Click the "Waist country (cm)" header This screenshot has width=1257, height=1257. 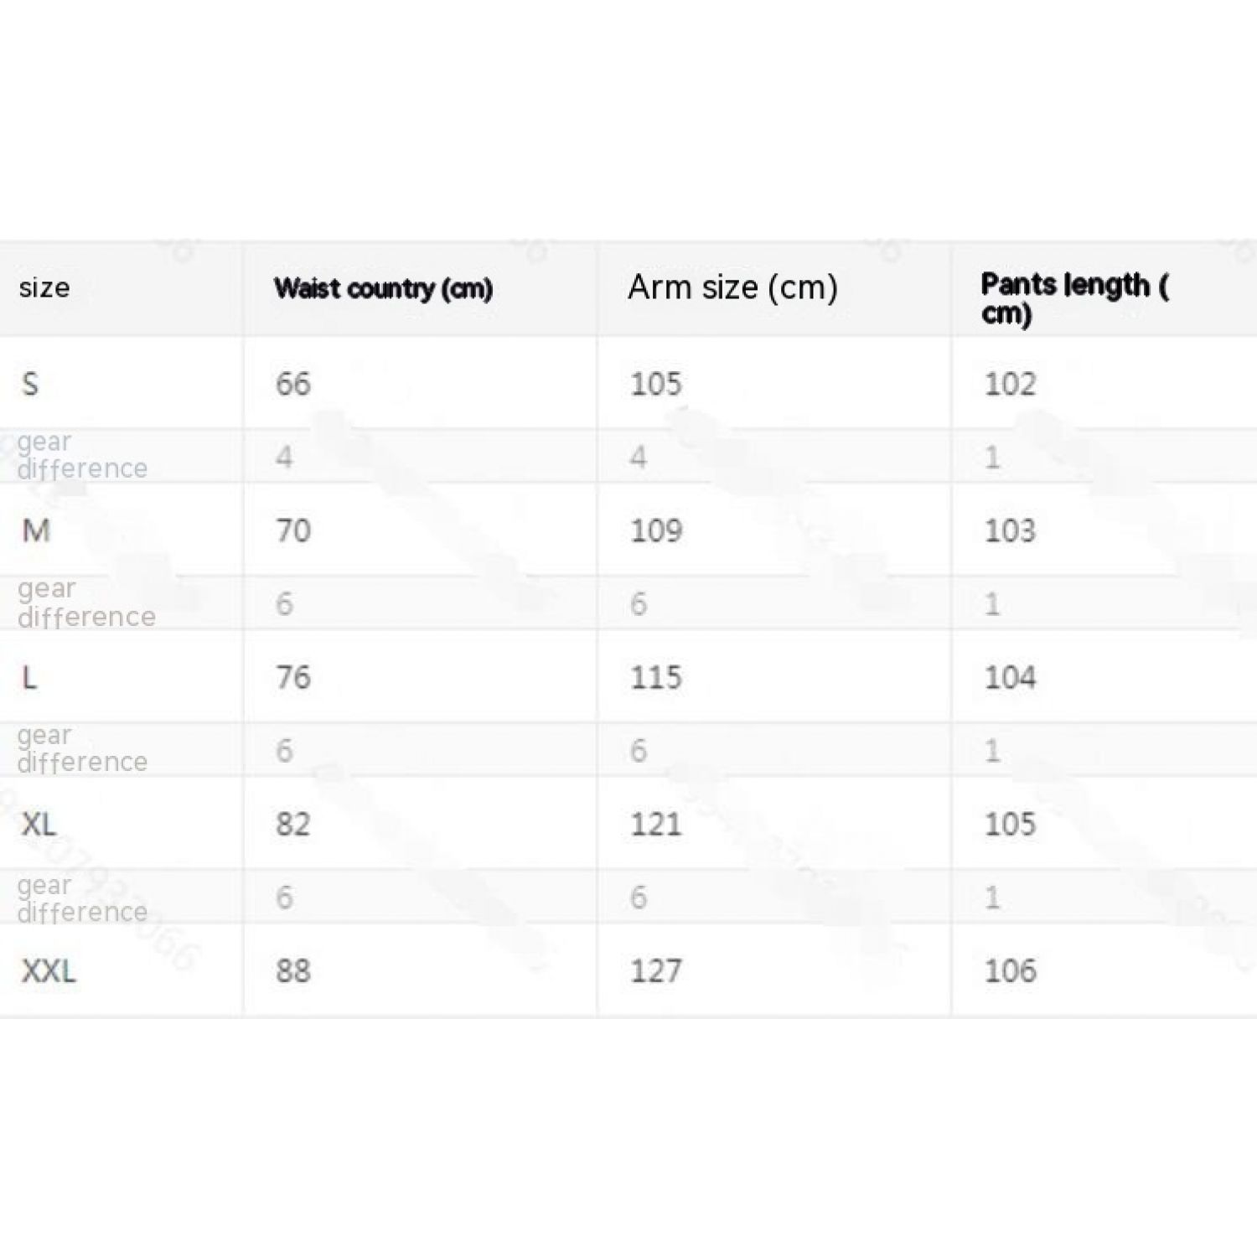383,288
